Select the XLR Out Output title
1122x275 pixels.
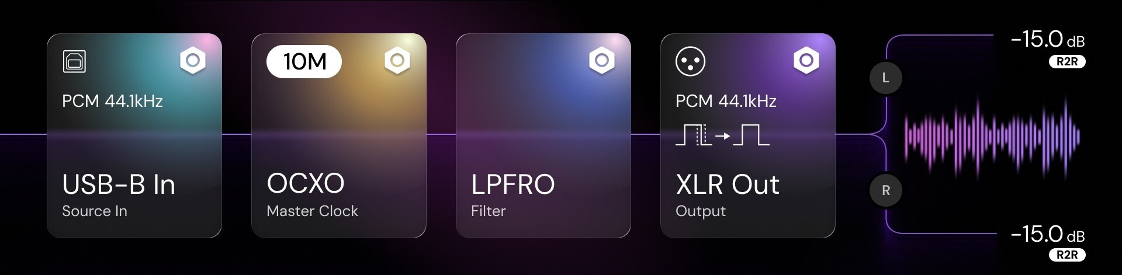pos(727,185)
